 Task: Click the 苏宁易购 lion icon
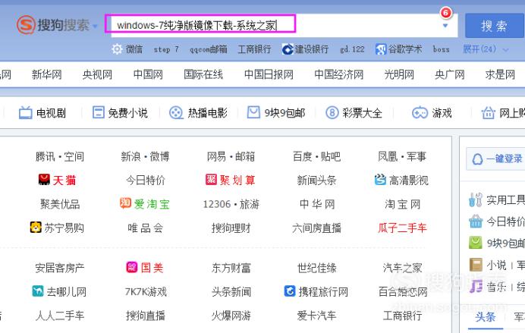(x=36, y=228)
